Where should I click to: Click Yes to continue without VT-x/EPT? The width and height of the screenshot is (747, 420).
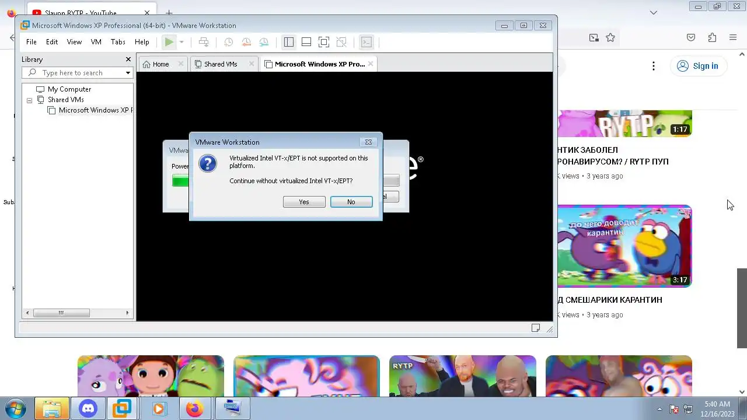pos(304,202)
